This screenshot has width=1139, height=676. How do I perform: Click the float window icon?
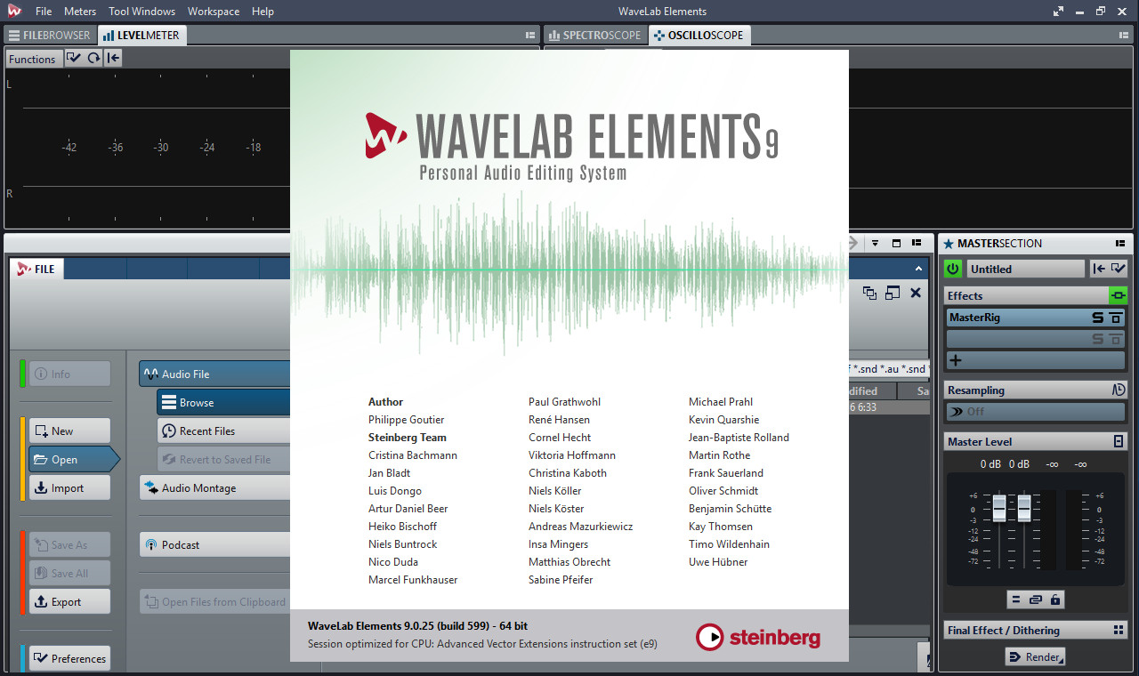coord(893,293)
